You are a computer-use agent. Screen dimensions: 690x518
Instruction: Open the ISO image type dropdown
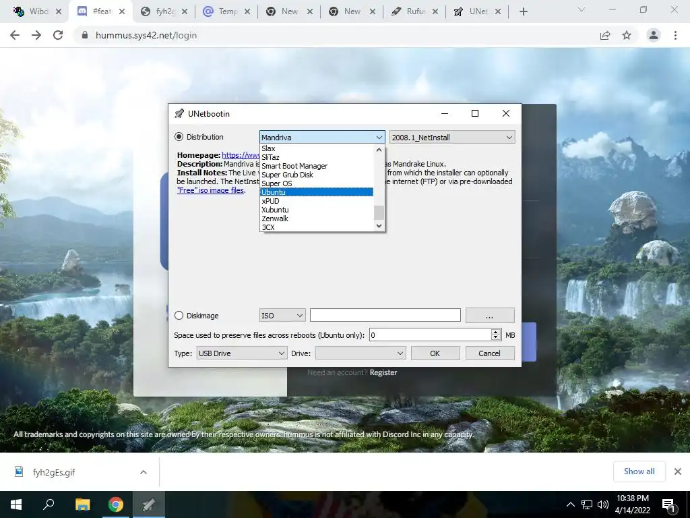click(282, 316)
